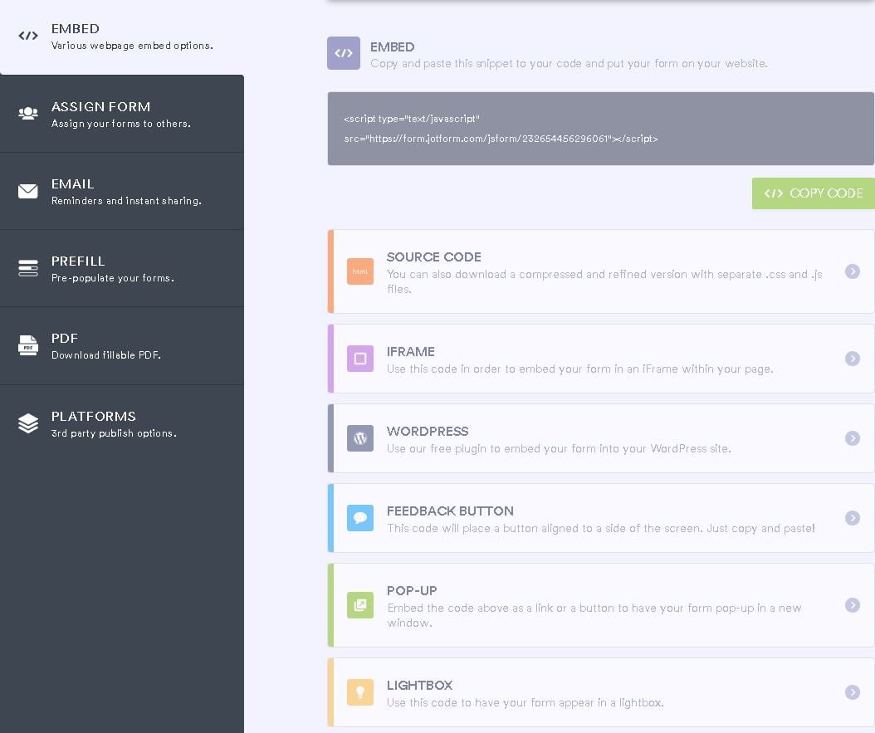This screenshot has height=733, width=875.
Task: Select the Prefill sidebar tab
Action: (122, 268)
